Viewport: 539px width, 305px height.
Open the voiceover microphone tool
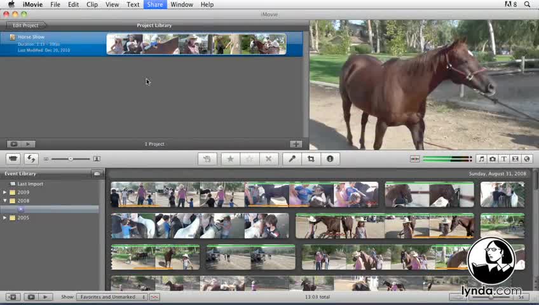292,159
